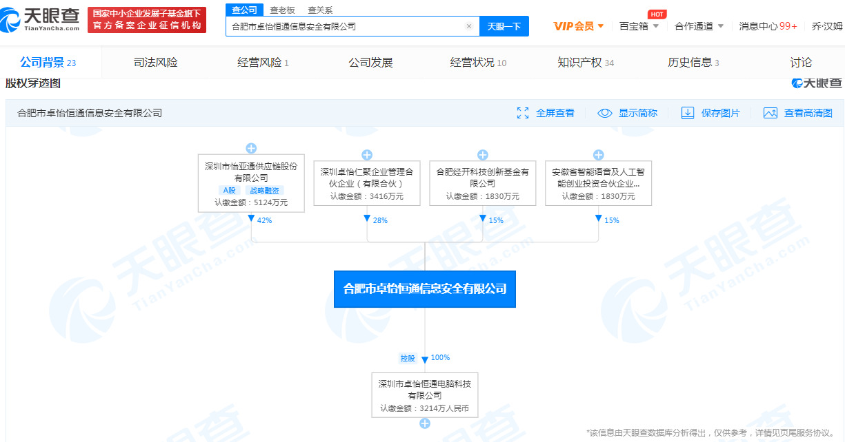Click the fullscreen view icon
The width and height of the screenshot is (845, 442).
[523, 113]
